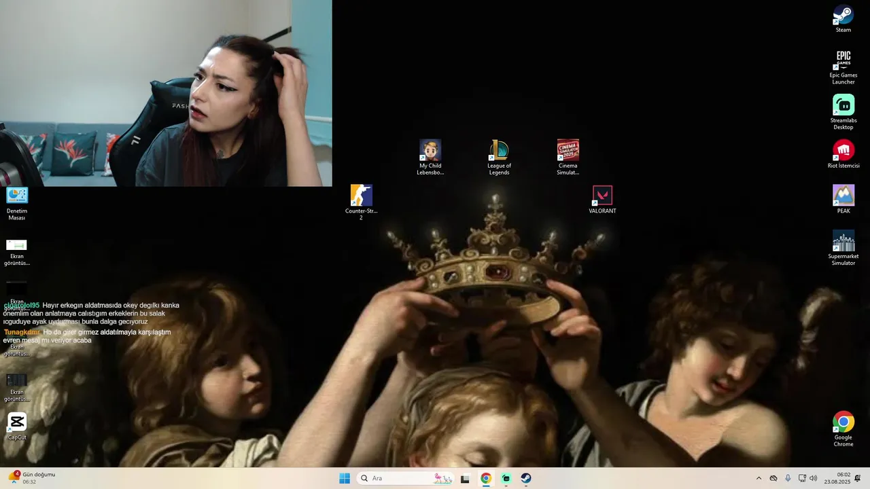Click the cloud sync tray icon

[x=773, y=478]
